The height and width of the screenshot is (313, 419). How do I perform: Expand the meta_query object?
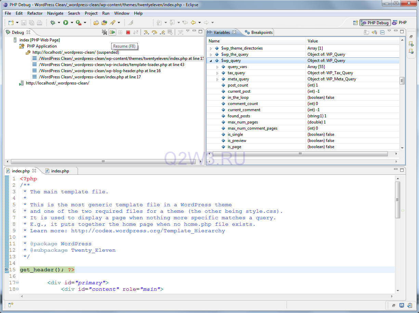tap(217, 79)
